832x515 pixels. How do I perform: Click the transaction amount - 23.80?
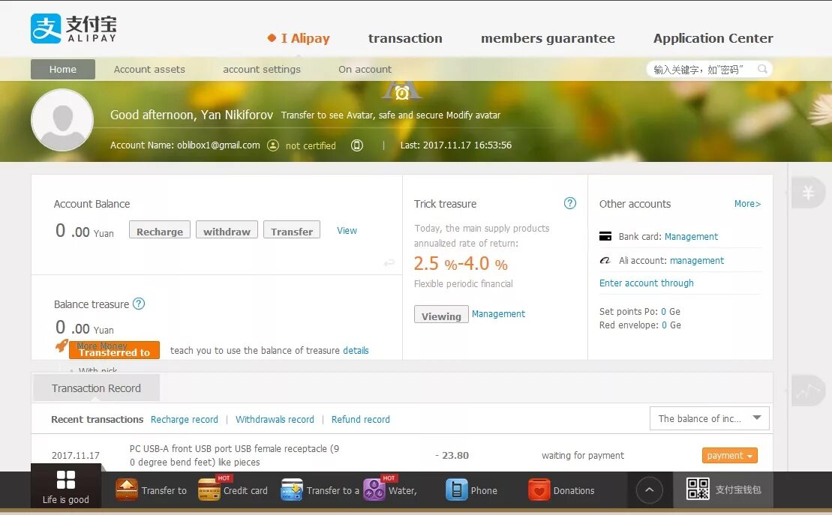[452, 455]
